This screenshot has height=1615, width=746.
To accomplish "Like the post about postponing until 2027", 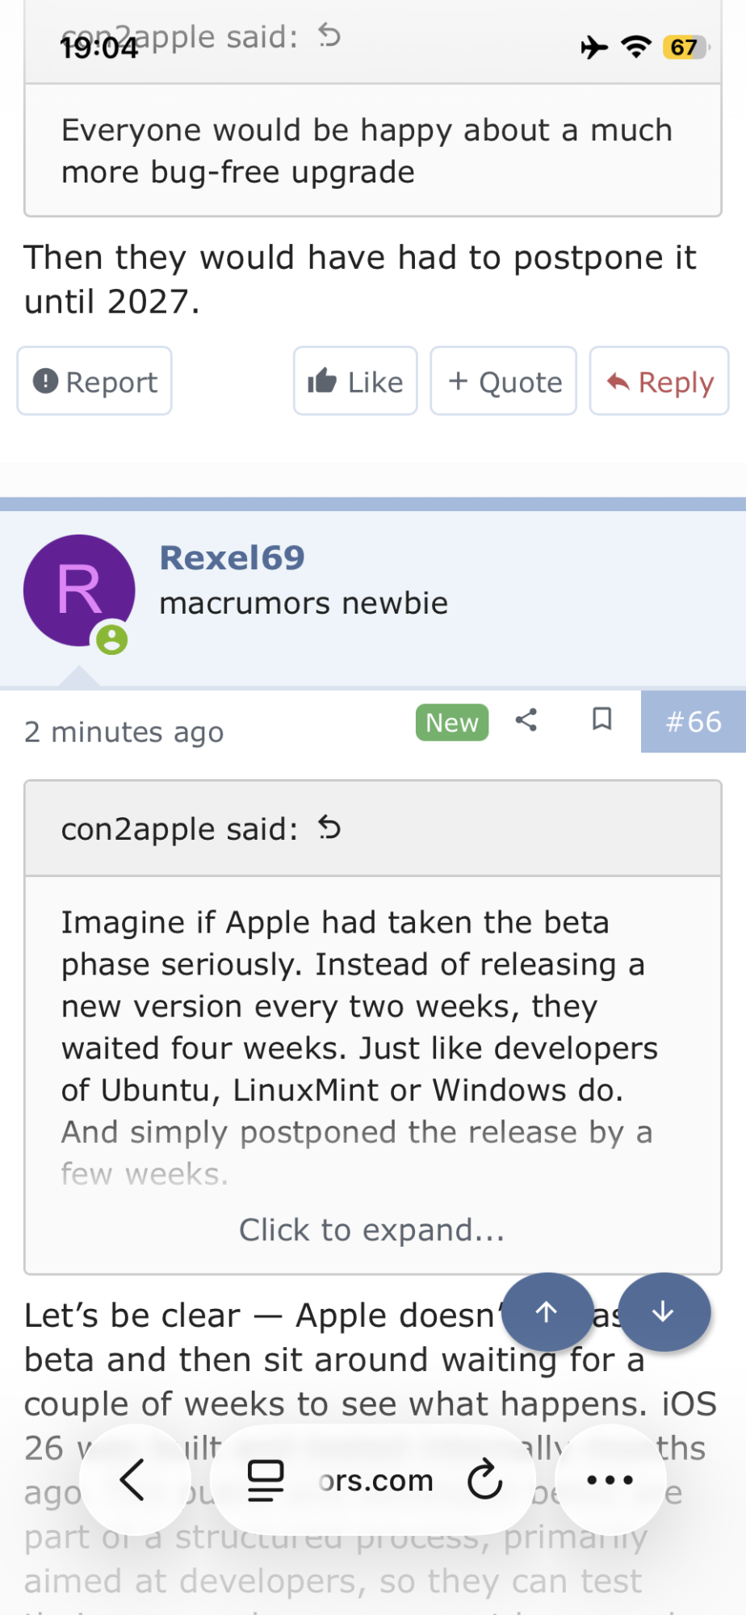I will click(355, 381).
